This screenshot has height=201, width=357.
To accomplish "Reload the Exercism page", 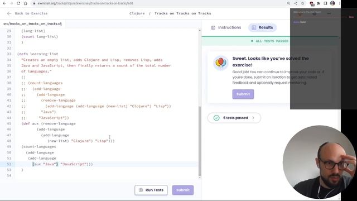I will 18,3.
